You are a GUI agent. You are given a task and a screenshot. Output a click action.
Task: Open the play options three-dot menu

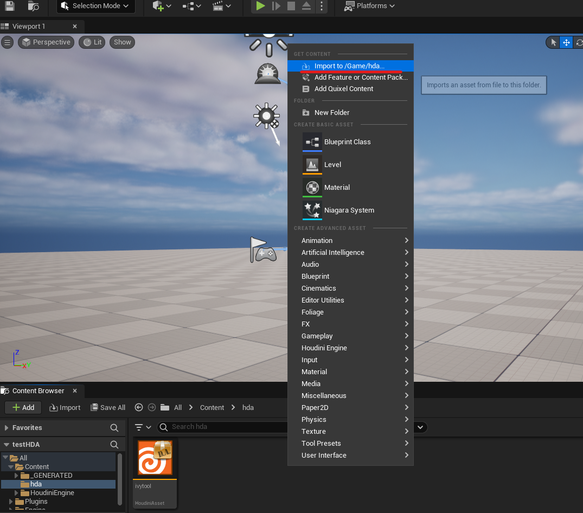click(x=322, y=5)
